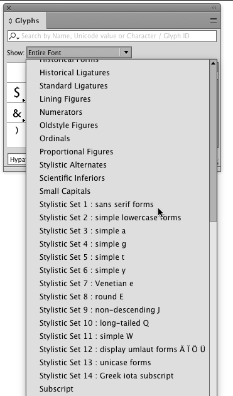Cycle panel view via Glyphs tab arrows
Screen dimensions: 233x396
[10, 21]
